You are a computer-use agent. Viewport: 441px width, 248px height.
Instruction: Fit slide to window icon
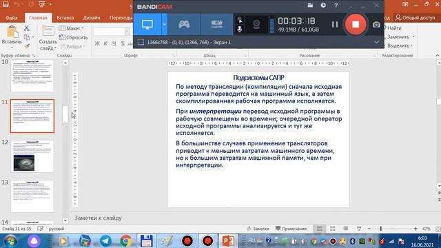point(438,229)
